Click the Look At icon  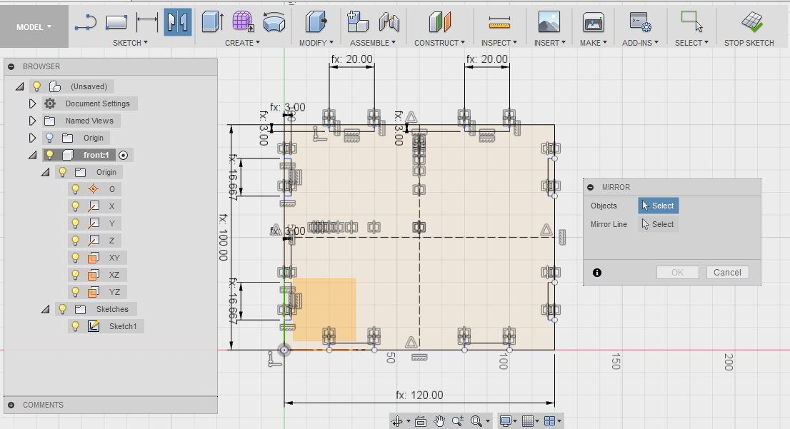point(421,421)
